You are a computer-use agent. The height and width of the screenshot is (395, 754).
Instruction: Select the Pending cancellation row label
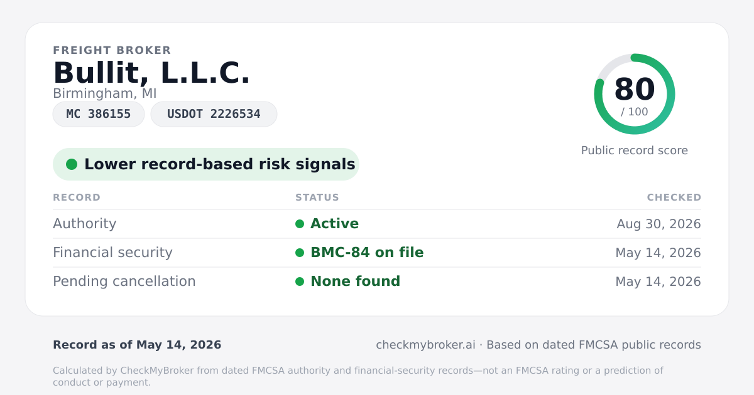click(x=124, y=282)
